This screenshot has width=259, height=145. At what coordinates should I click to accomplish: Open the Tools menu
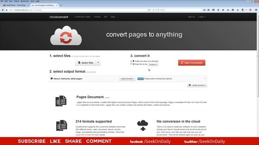[x=32, y=1]
